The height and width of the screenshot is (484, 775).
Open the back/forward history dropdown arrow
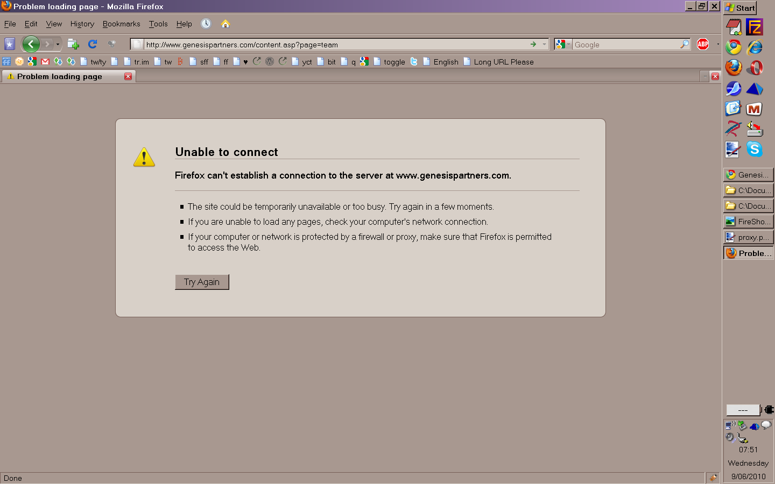coord(58,44)
